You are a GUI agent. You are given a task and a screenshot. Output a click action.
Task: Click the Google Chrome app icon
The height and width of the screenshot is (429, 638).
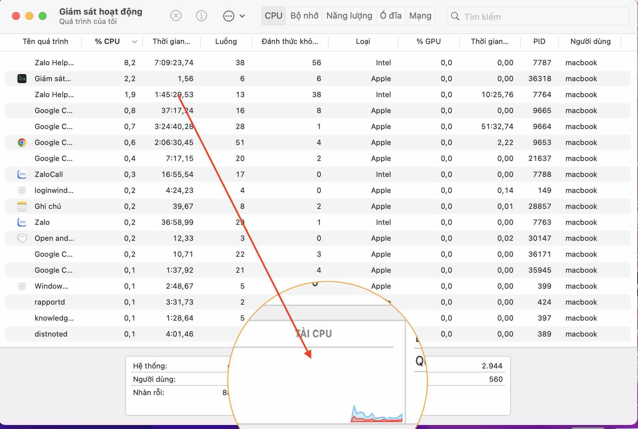[22, 143]
